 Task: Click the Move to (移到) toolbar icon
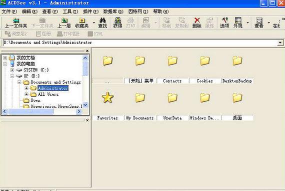tap(166, 23)
